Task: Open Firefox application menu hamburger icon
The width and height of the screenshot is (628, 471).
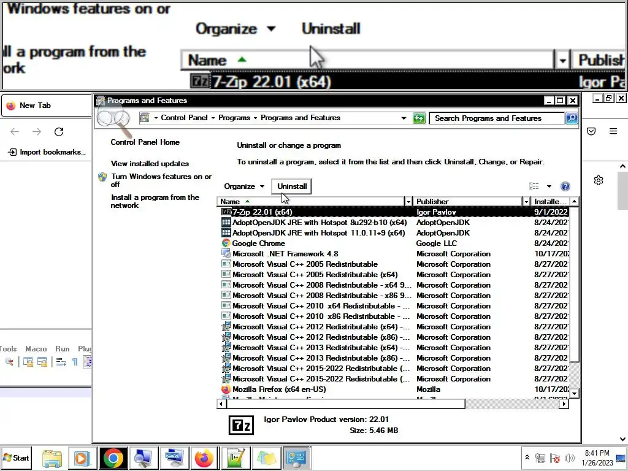Action: click(613, 131)
